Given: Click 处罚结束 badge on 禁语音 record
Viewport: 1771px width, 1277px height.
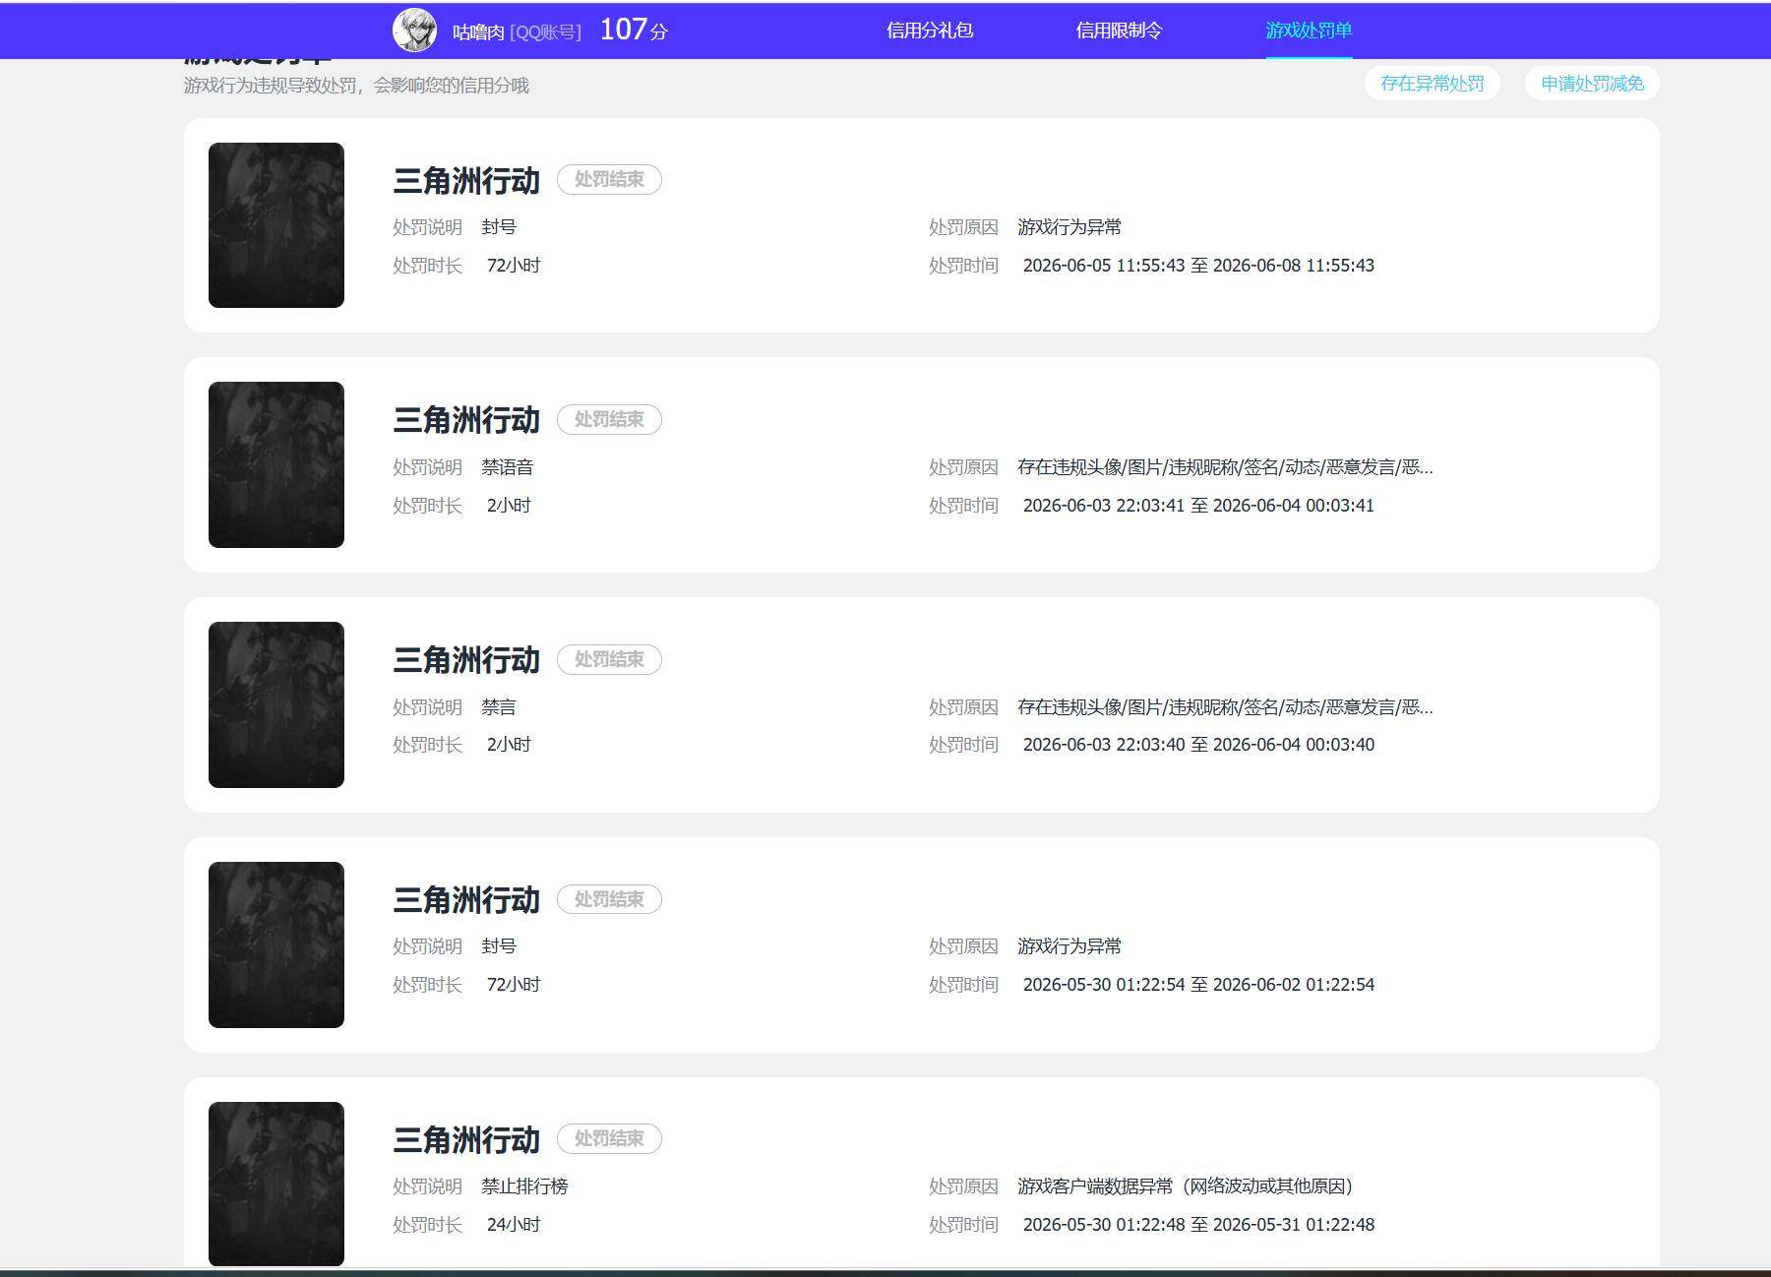Looking at the screenshot, I should pos(609,419).
